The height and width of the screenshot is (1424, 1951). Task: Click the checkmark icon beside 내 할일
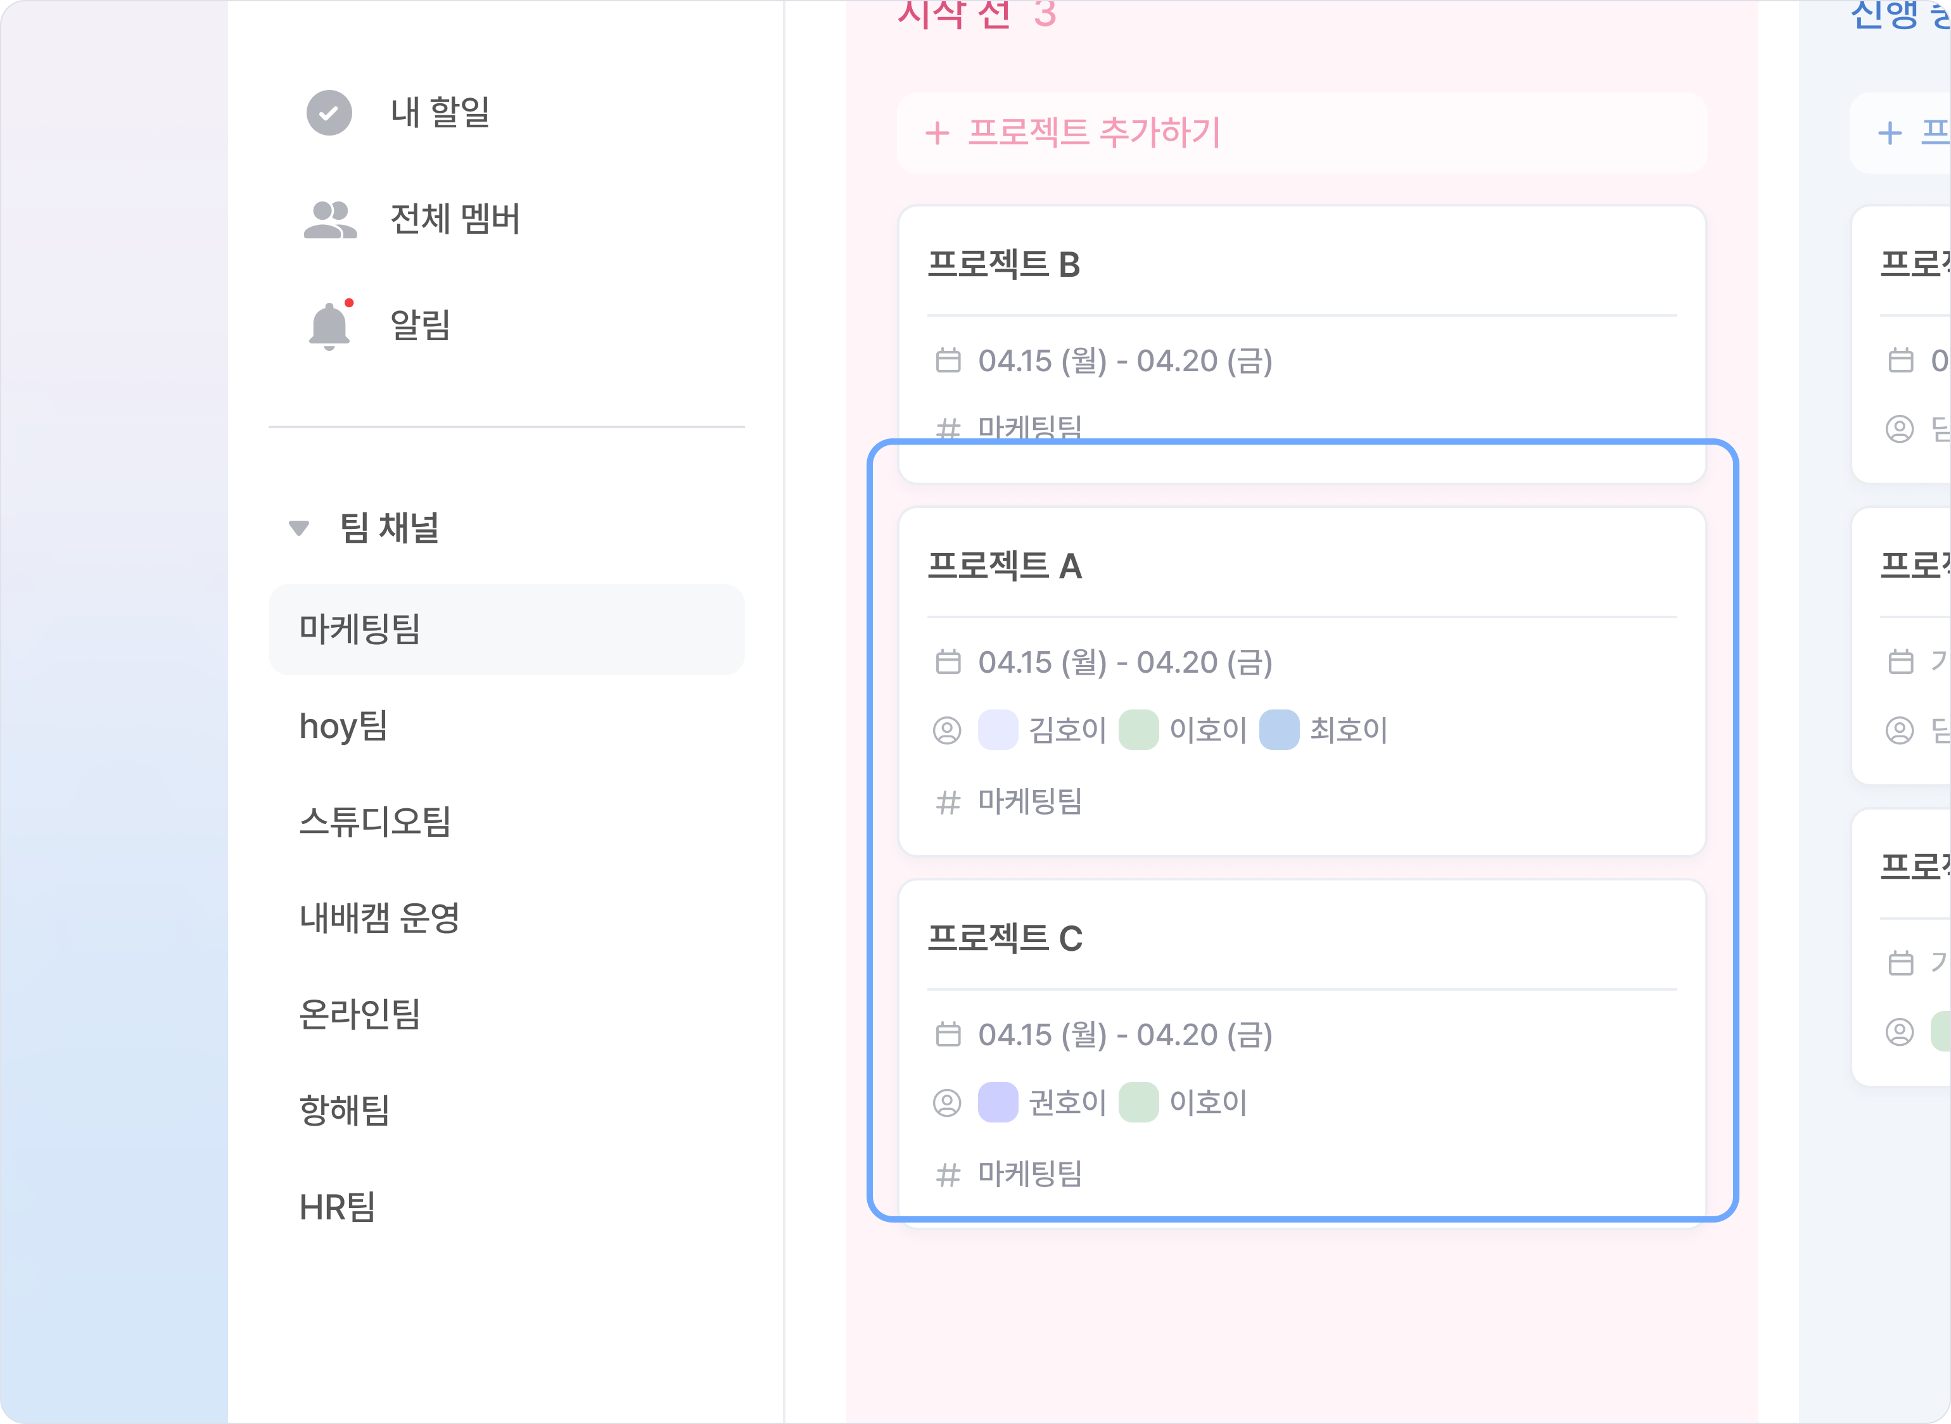[329, 113]
